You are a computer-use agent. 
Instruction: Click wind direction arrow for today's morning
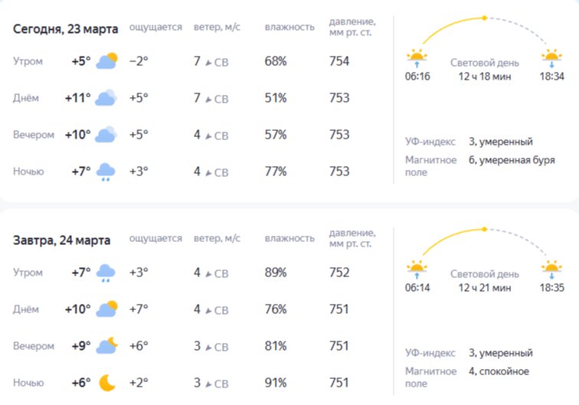[208, 62]
